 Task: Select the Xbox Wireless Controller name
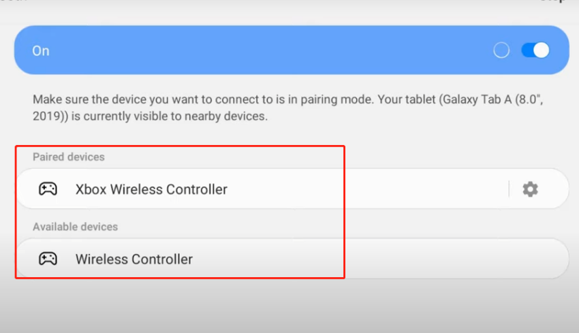(151, 189)
